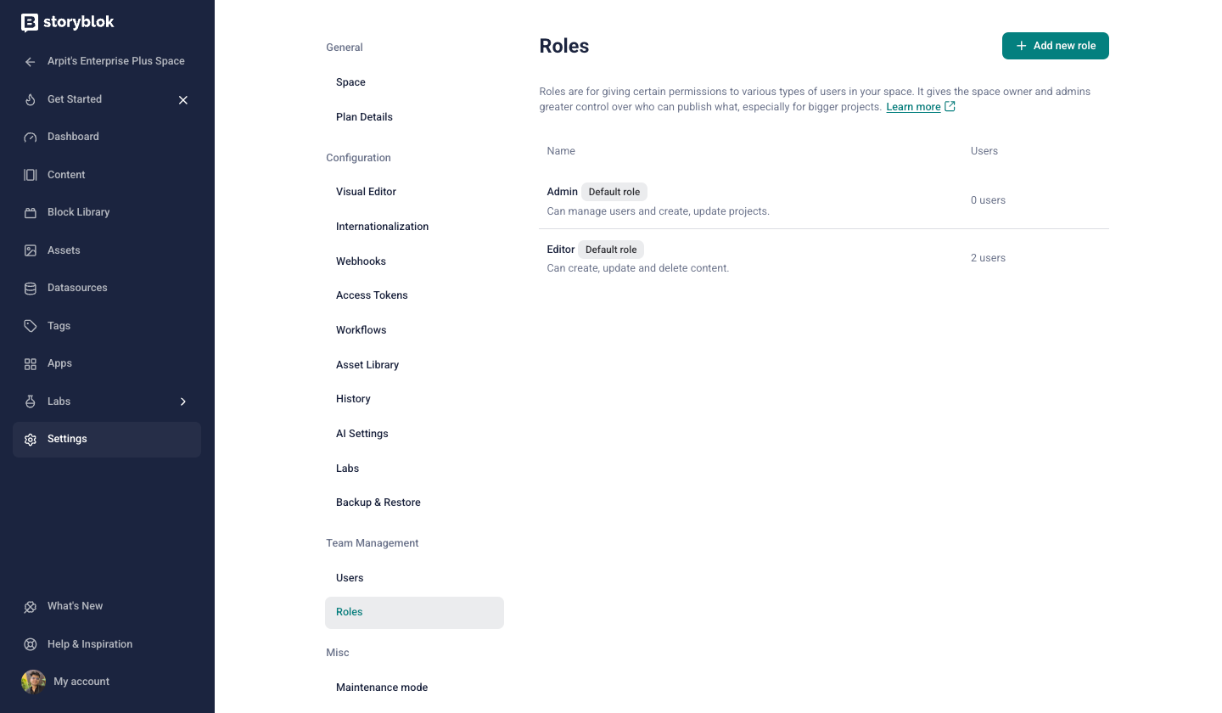Viewport: 1222px width, 713px height.
Task: Click the Content icon in the sidebar
Action: 31,175
